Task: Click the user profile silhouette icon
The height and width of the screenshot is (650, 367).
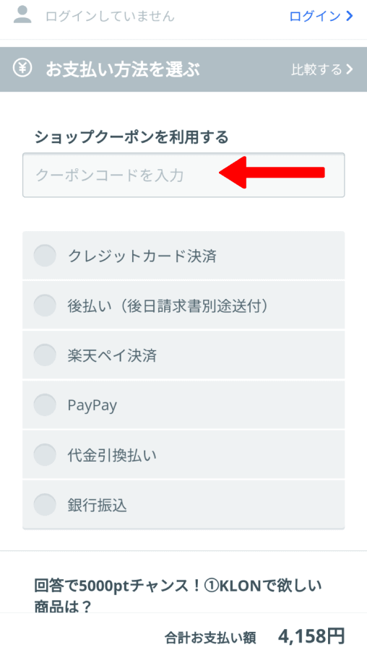Action: [x=23, y=15]
